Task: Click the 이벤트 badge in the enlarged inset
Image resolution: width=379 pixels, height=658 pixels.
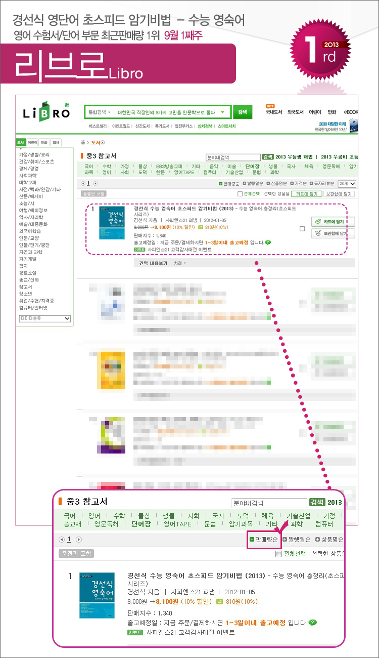Action: tap(135, 633)
